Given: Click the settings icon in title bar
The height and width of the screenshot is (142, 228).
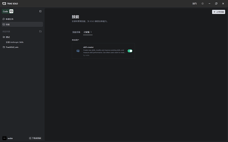Looking at the screenshot, I should click(203, 4).
